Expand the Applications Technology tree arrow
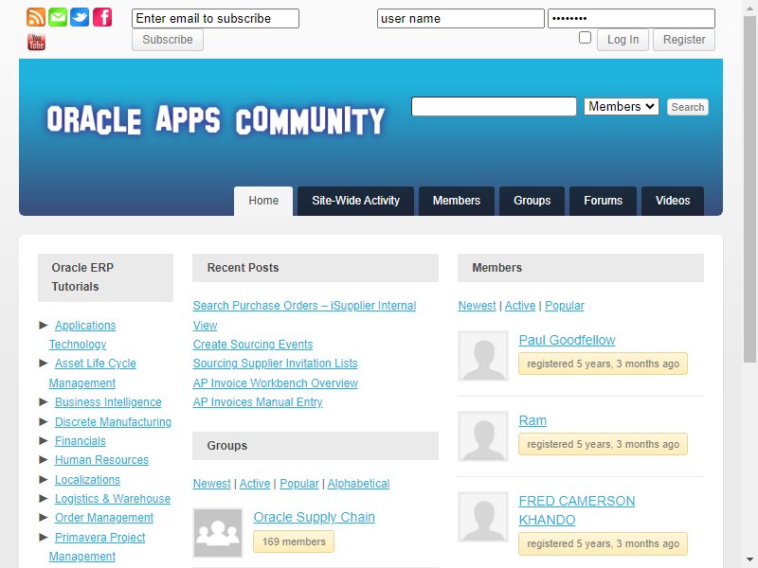Image resolution: width=758 pixels, height=568 pixels. pos(44,325)
